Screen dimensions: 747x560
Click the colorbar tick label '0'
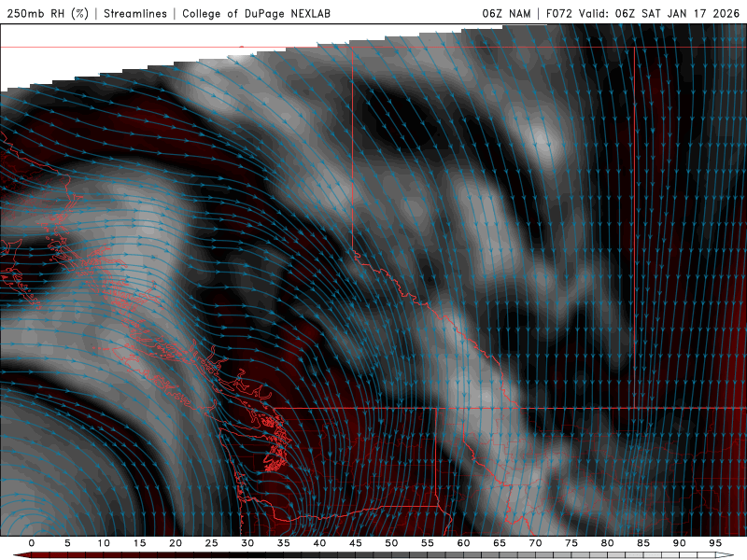[32, 543]
